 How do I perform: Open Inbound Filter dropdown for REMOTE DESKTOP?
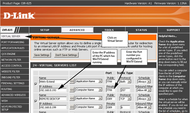click(x=144, y=107)
